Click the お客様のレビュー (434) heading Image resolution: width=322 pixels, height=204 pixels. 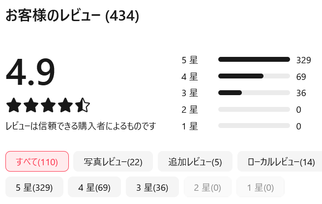tap(72, 16)
